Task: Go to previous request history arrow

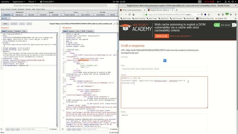Action: click(22, 24)
